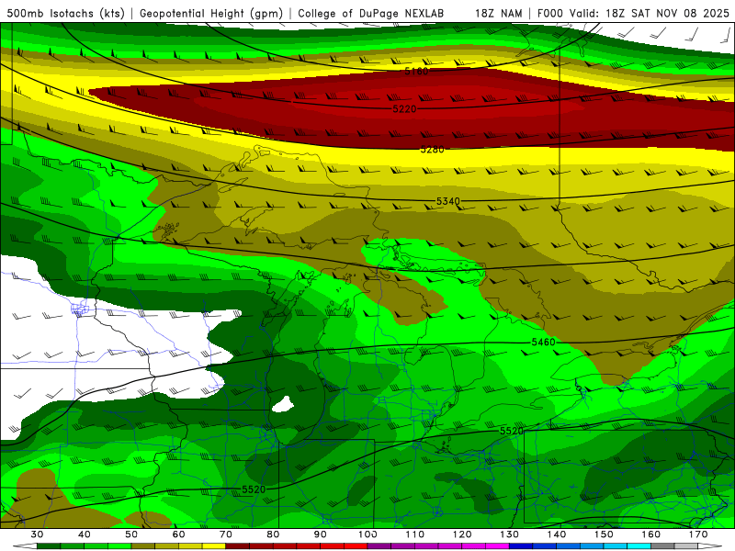Click the 80 knot legend label

tap(273, 534)
